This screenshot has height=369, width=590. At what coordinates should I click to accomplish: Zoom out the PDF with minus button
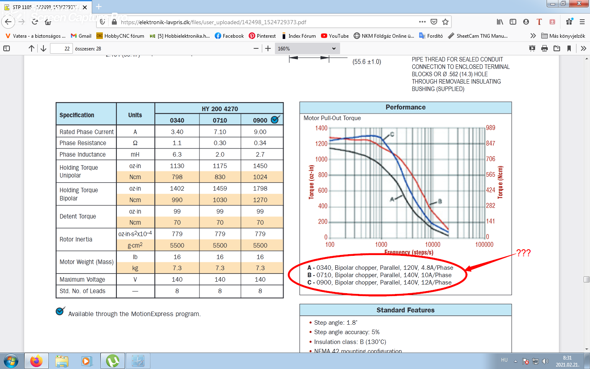(x=256, y=48)
